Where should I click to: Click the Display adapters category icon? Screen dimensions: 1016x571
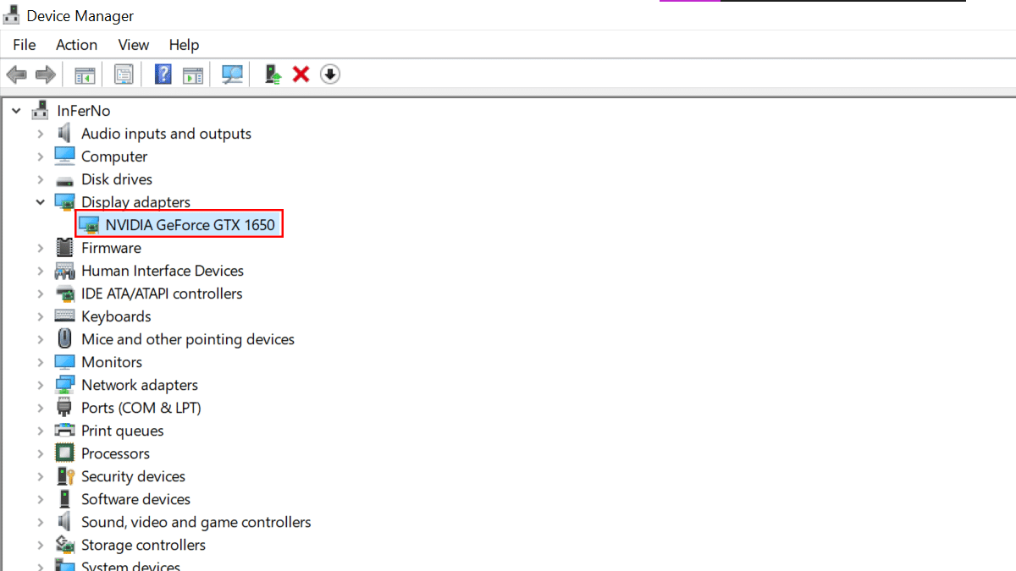pos(64,202)
